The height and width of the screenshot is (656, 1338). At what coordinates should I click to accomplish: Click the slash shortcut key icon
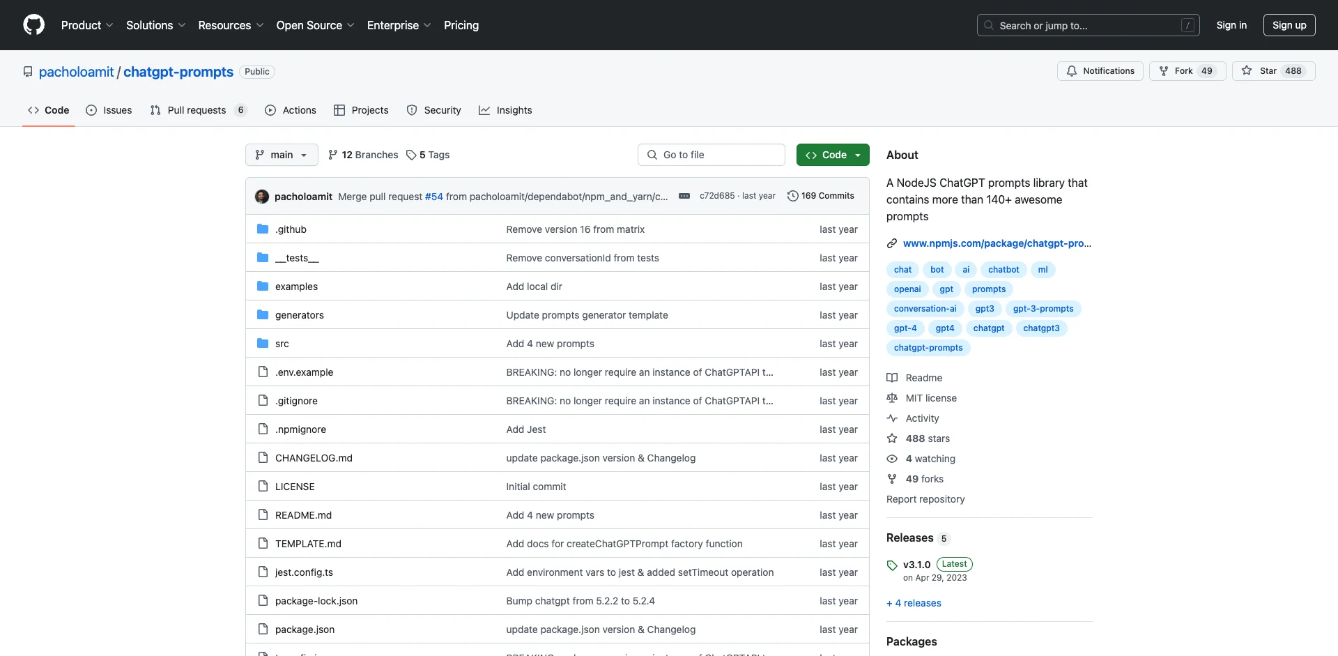(1188, 25)
